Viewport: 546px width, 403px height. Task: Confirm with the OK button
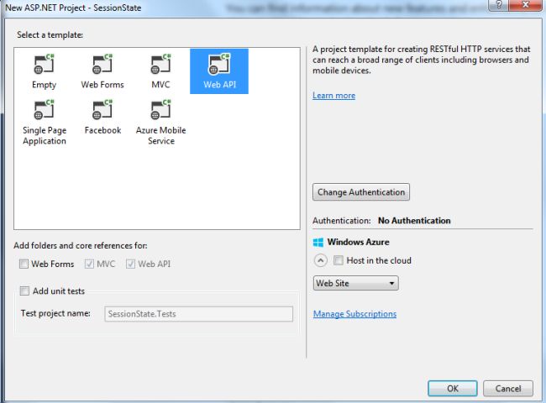453,389
